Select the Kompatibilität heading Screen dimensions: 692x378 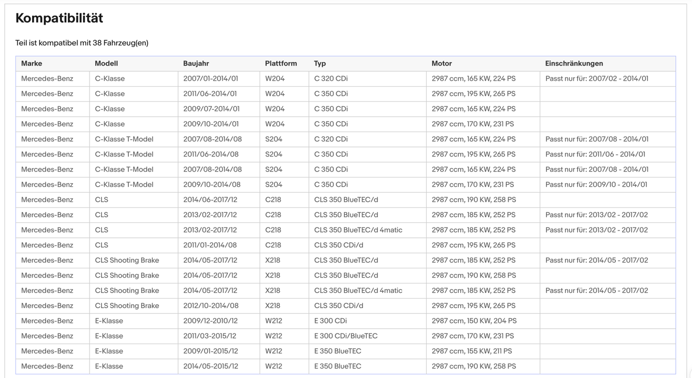point(59,18)
